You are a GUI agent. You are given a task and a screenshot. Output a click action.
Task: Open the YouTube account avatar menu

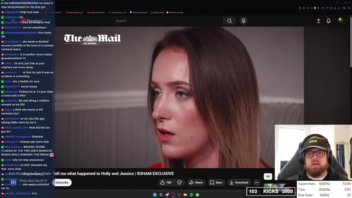coord(340,21)
